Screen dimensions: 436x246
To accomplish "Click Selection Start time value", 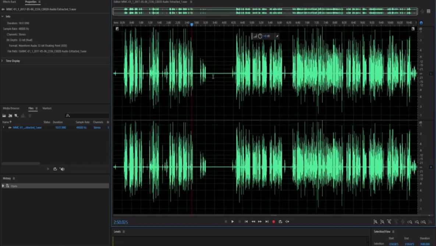I will click(x=393, y=244).
